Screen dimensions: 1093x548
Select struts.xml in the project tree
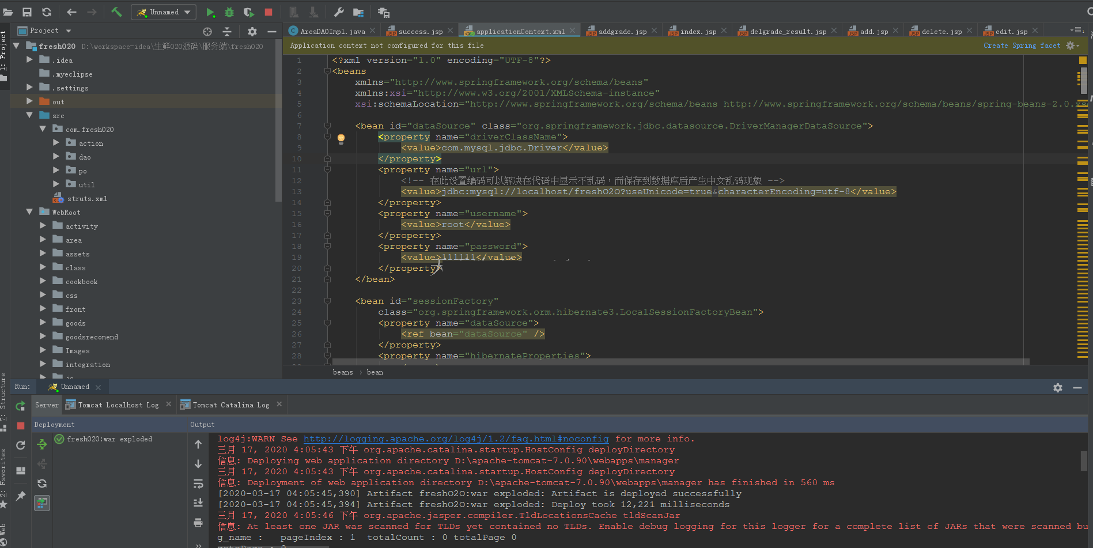coord(87,199)
